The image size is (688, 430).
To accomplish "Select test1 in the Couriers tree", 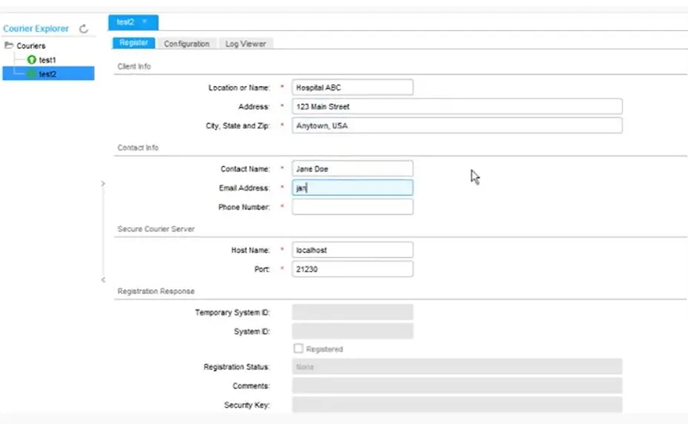I will click(x=47, y=59).
